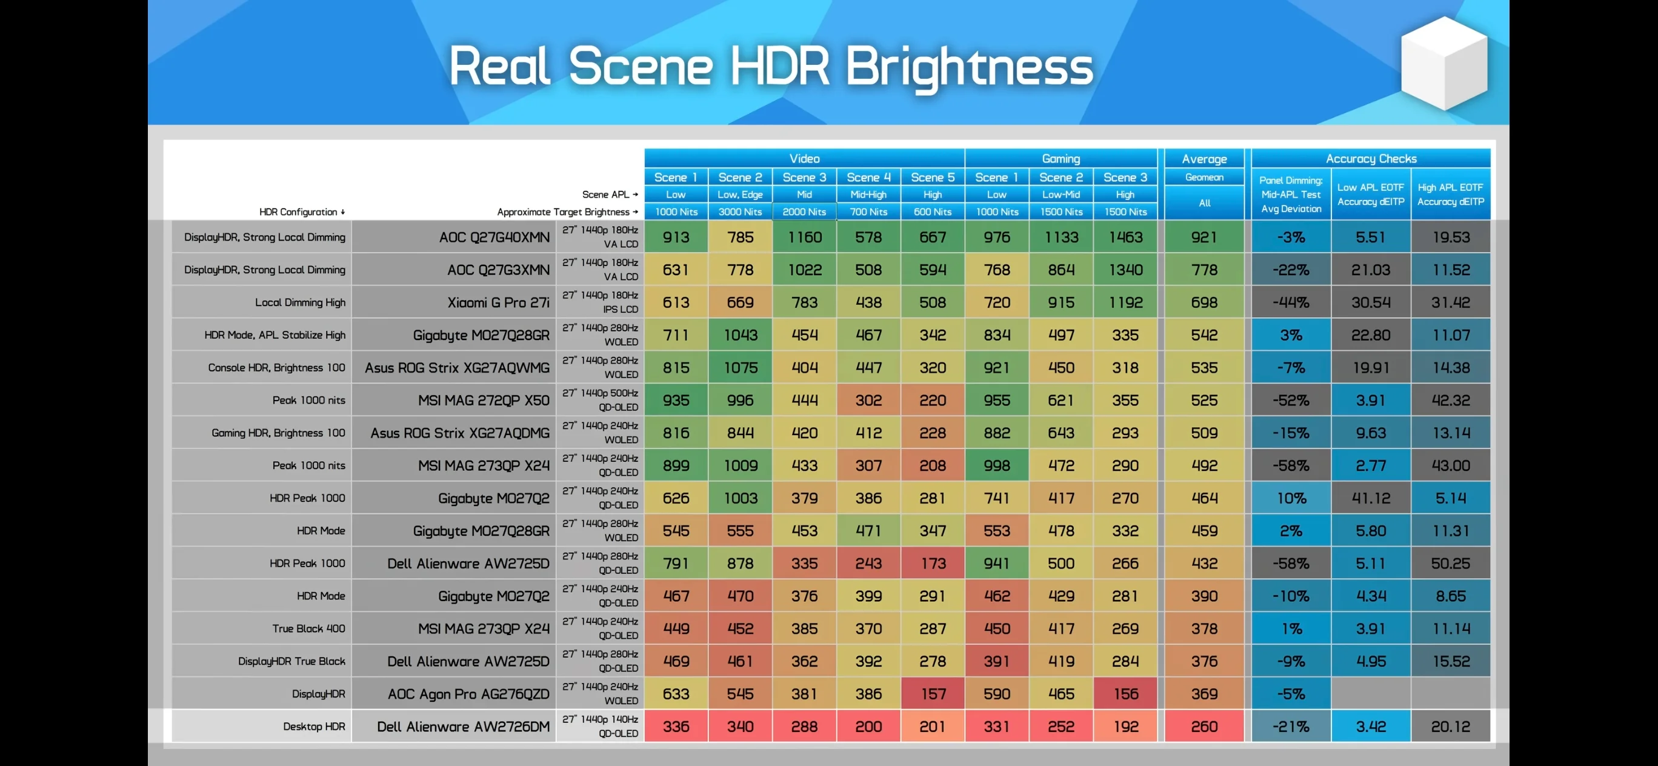The width and height of the screenshot is (1658, 766).
Task: Click the MSI MAG 272QP X50 model name
Action: [x=484, y=401]
